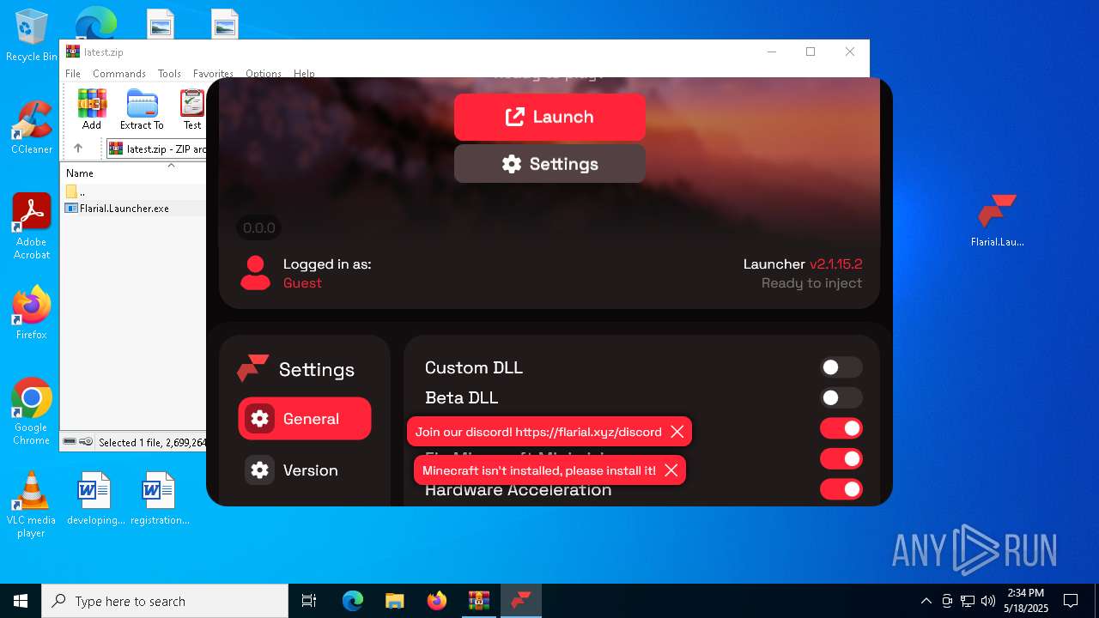Enable the Custom DLL toggle
Screen dimensions: 1099x618
841,367
